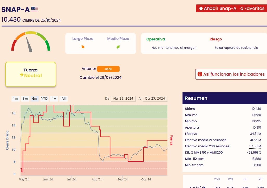The image size is (267, 188).
Task: Click the red info icon on indicadores button
Action: 200,74
